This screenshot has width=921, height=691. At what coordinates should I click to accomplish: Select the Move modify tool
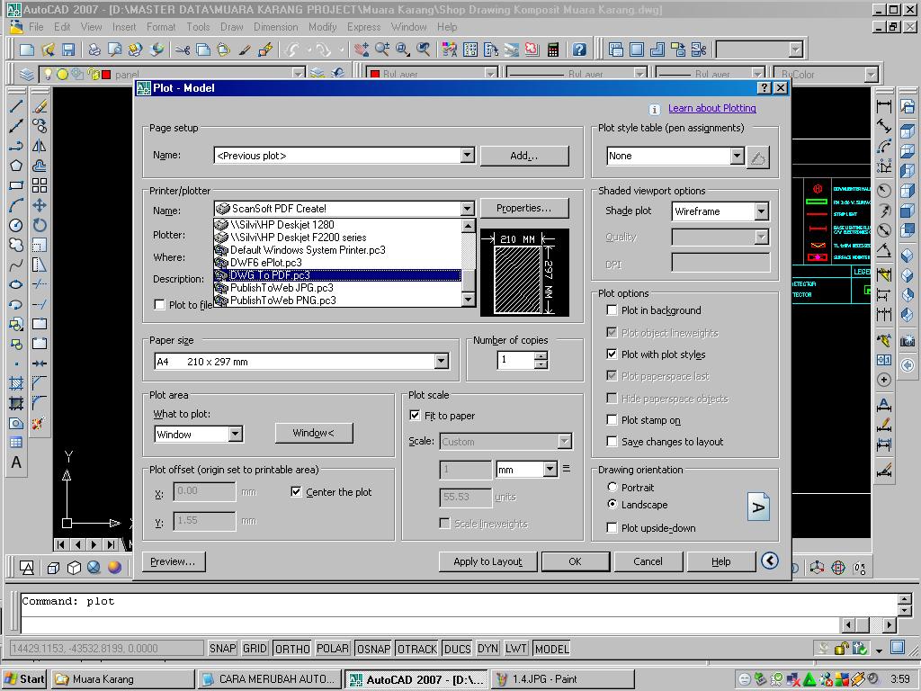click(x=40, y=206)
